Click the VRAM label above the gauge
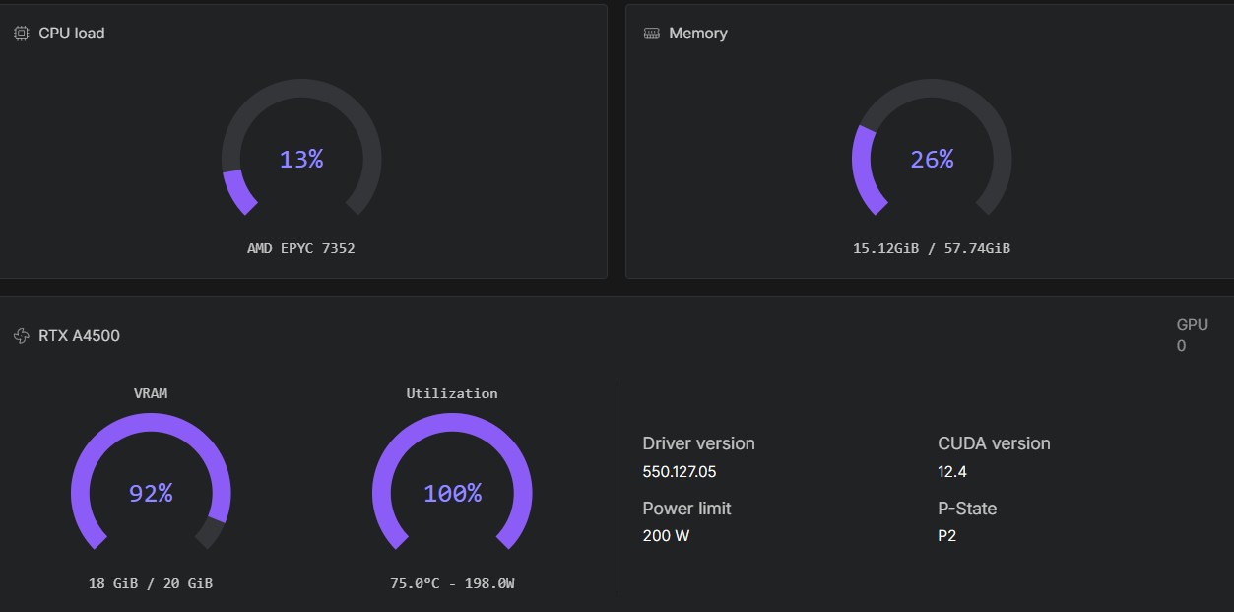Screen dimensions: 1234x612 click(x=151, y=393)
